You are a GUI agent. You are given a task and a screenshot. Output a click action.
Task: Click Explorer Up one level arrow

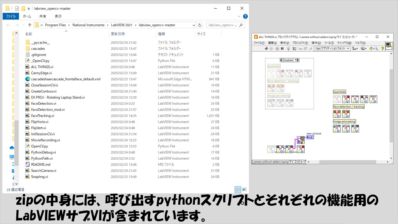pyautogui.click(x=30, y=25)
